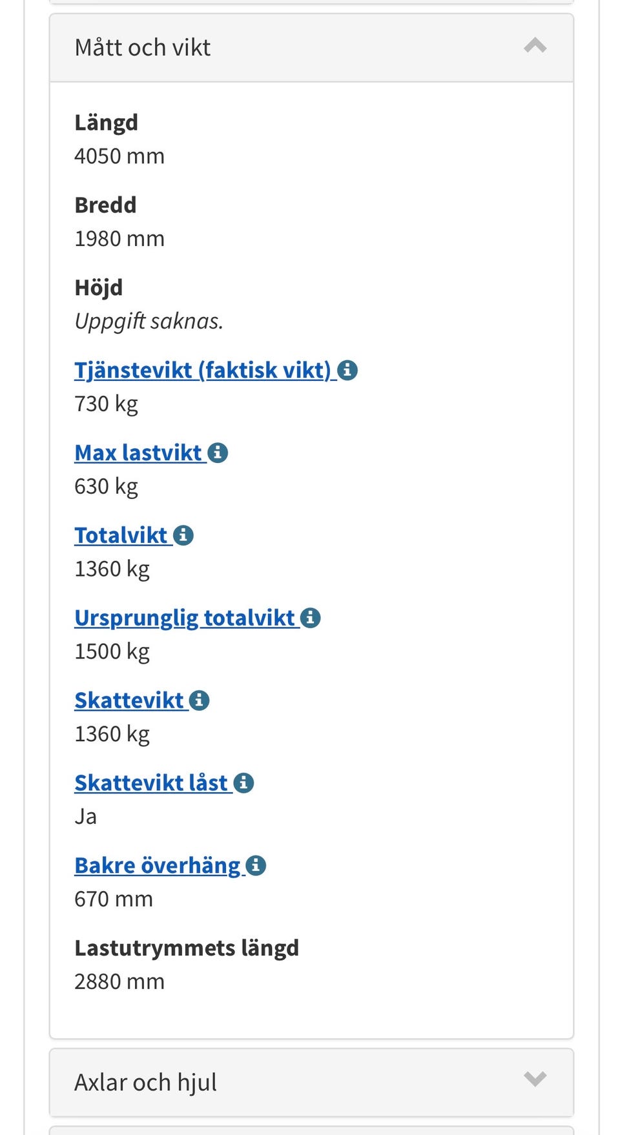Open the Skattevikt låst link
This screenshot has height=1135, width=620.
(x=151, y=784)
